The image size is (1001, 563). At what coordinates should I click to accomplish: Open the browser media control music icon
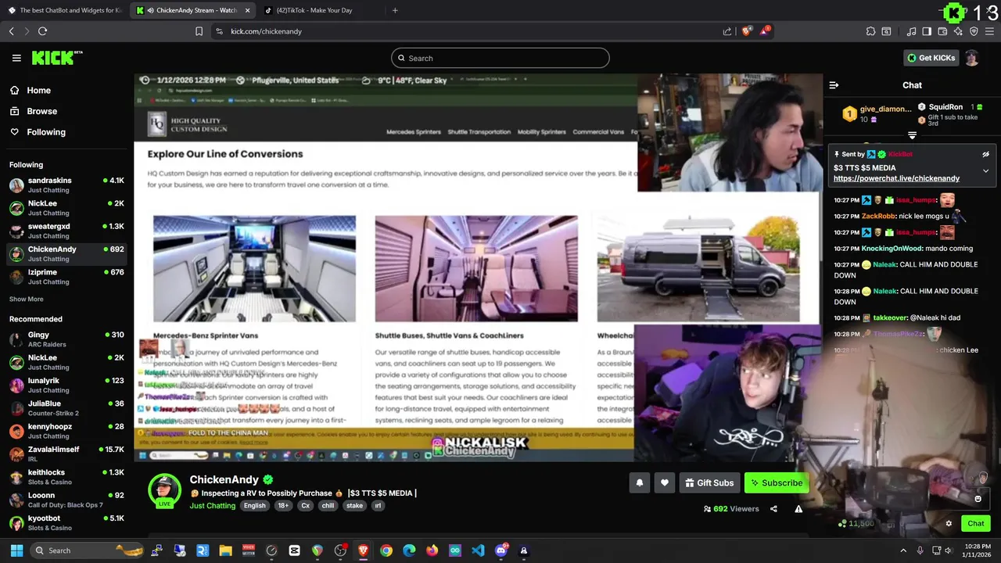[x=911, y=31]
